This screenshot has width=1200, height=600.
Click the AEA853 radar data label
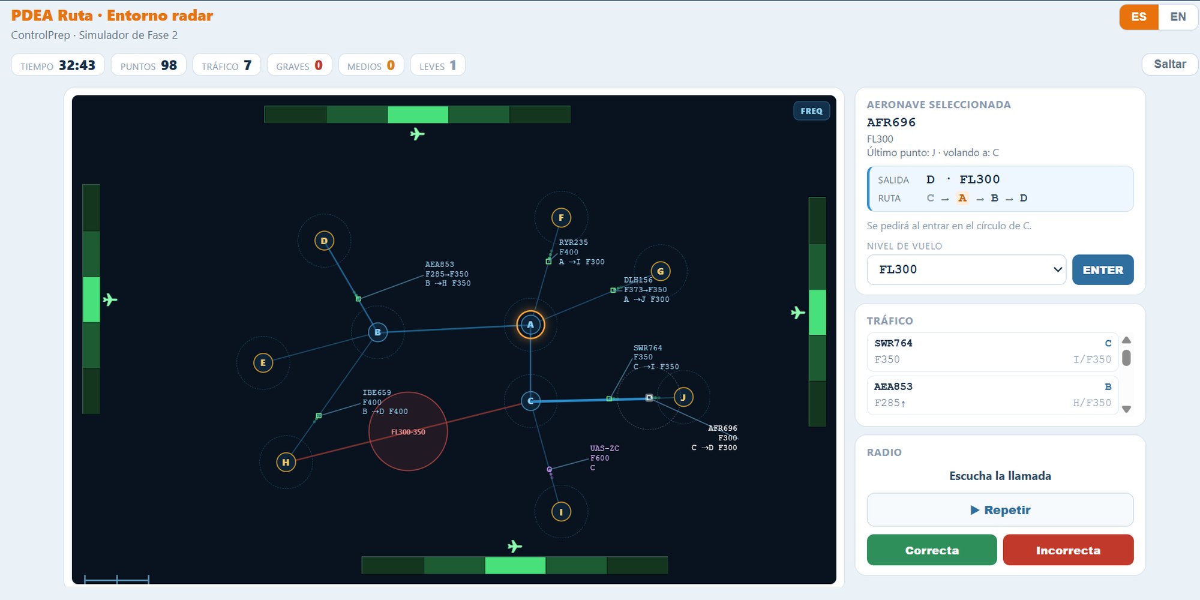(448, 274)
